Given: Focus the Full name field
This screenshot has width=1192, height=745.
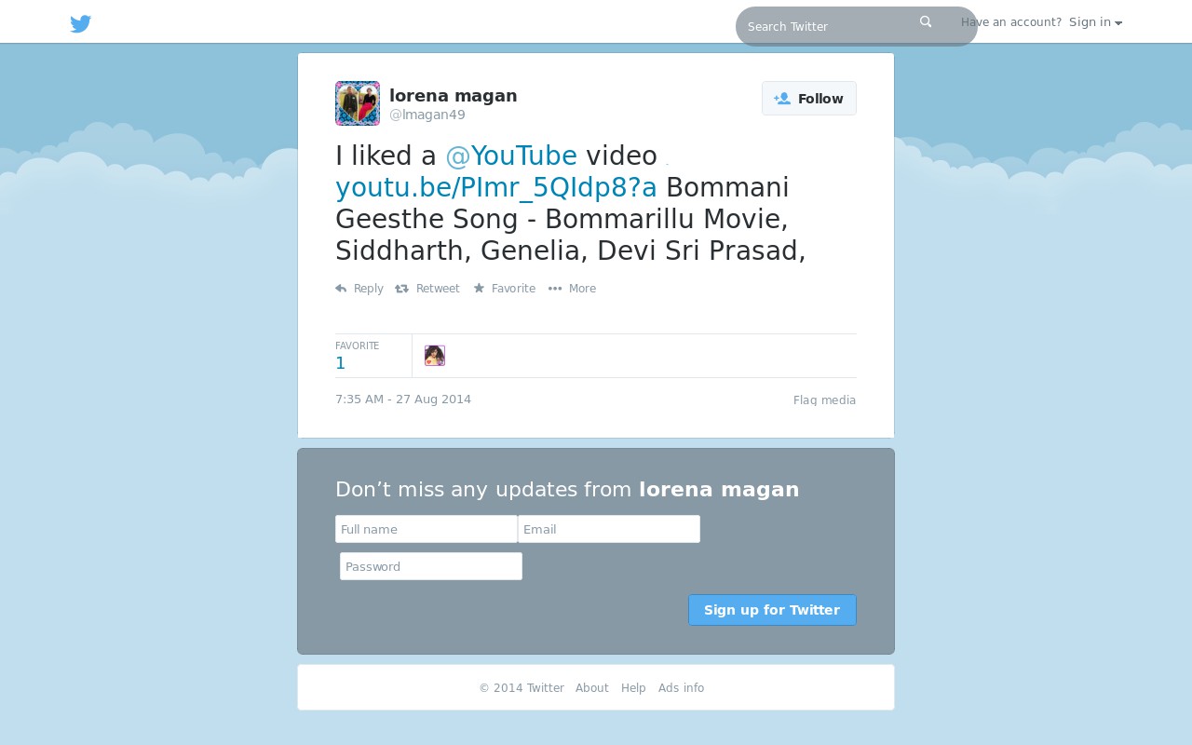Looking at the screenshot, I should 427,529.
